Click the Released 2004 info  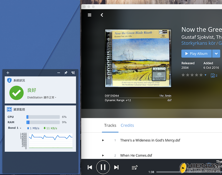point(188,65)
